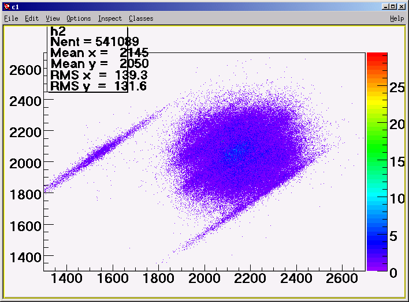This screenshot has height=302, width=409.
Task: Click the ROOT icon in title bar
Action: pyautogui.click(x=8, y=7)
